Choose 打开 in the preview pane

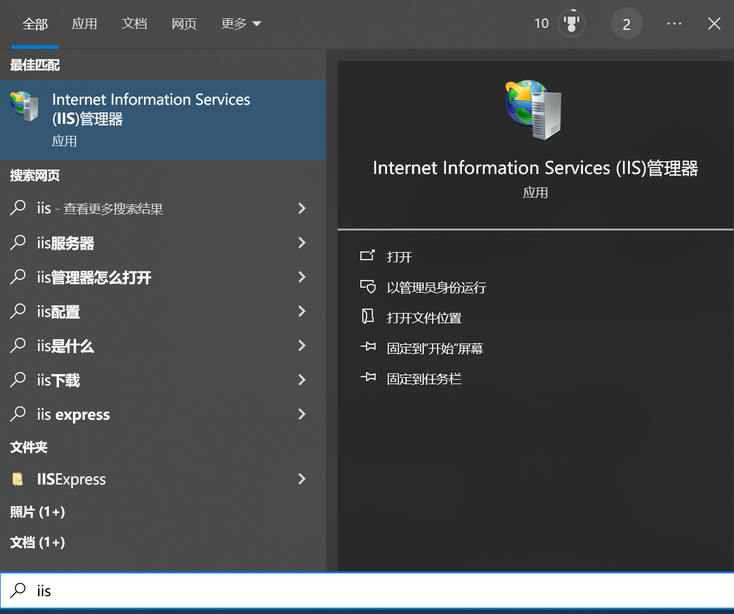(399, 257)
